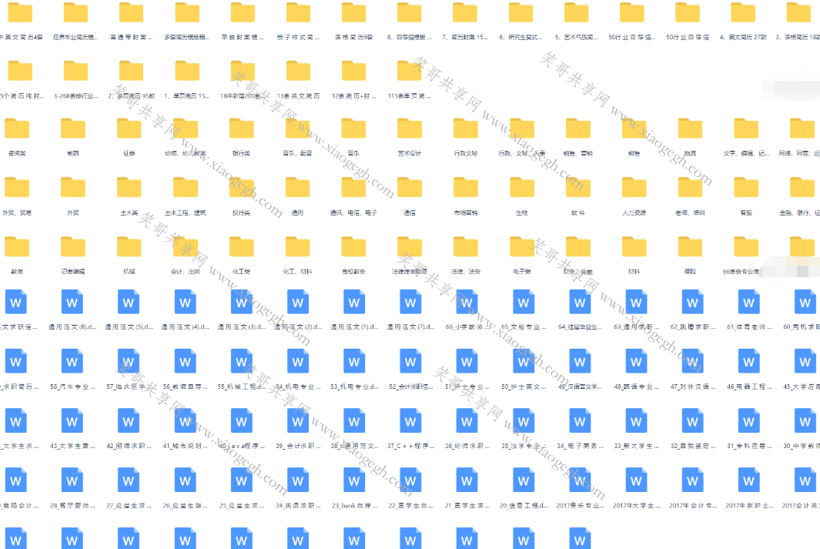The width and height of the screenshot is (820, 549).
Task: Open the 电子类 folder
Action: pos(522,247)
